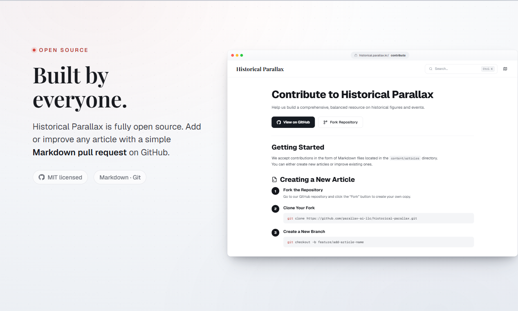Click the Historical Parallax site logo
This screenshot has height=311, width=518.
click(260, 69)
